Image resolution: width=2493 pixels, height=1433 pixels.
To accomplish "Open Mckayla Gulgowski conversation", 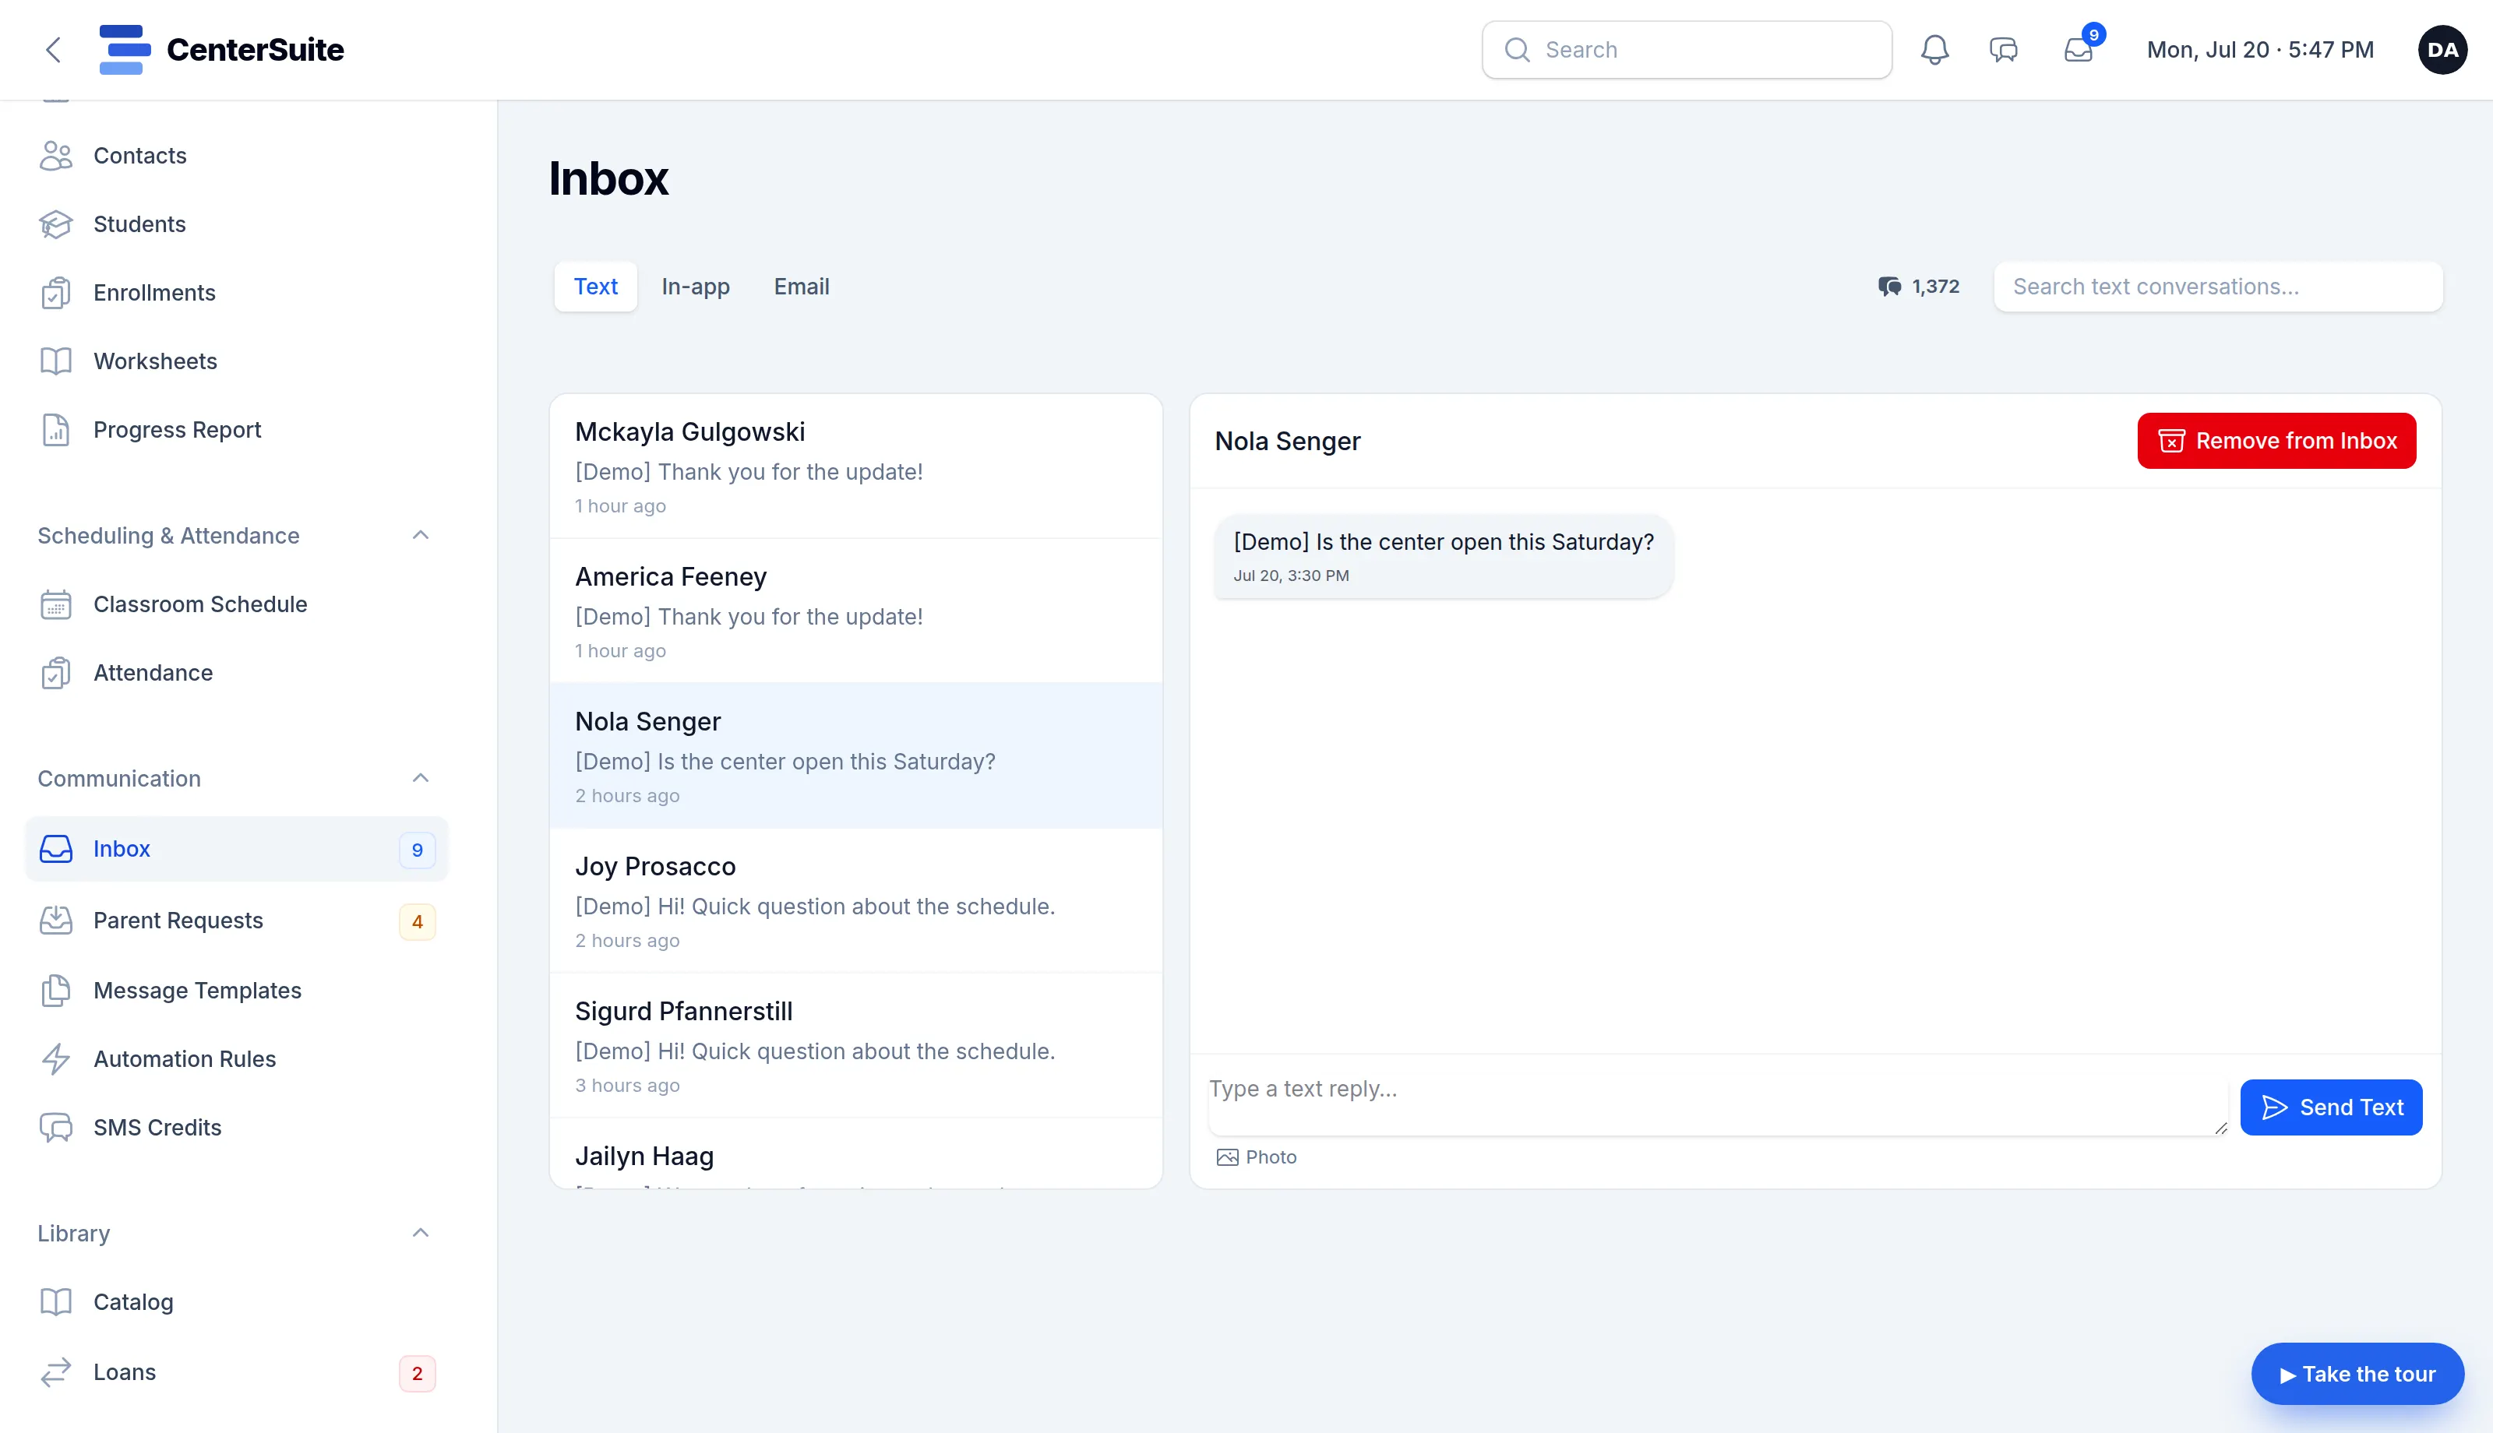I will click(x=856, y=467).
